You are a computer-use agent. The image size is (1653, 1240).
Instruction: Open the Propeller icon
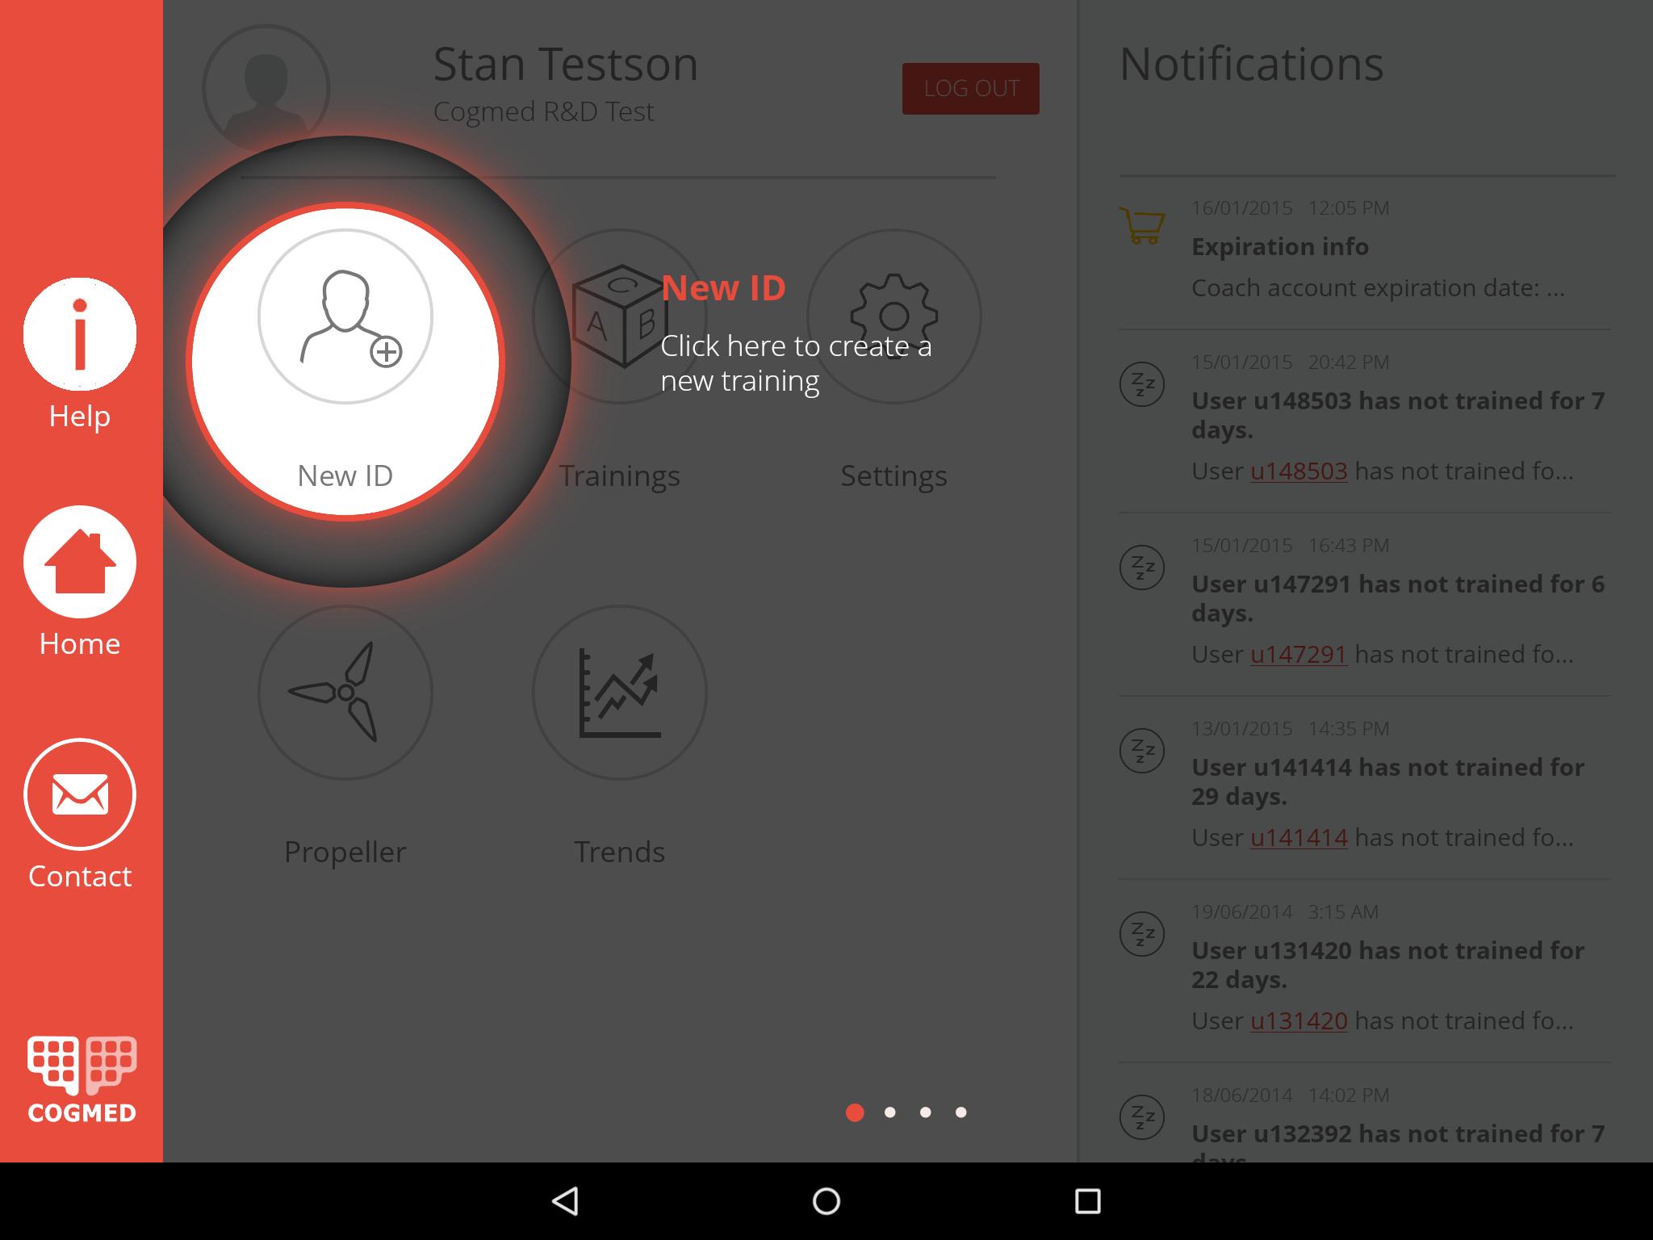pyautogui.click(x=345, y=693)
